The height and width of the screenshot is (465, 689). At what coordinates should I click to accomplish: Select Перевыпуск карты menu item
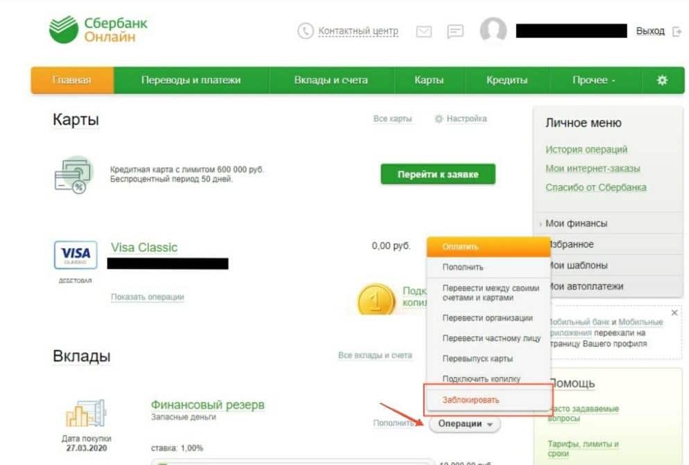click(x=488, y=359)
